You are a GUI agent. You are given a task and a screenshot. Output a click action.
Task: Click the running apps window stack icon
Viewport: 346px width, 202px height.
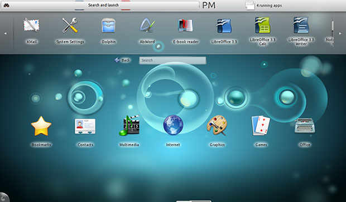(x=250, y=5)
